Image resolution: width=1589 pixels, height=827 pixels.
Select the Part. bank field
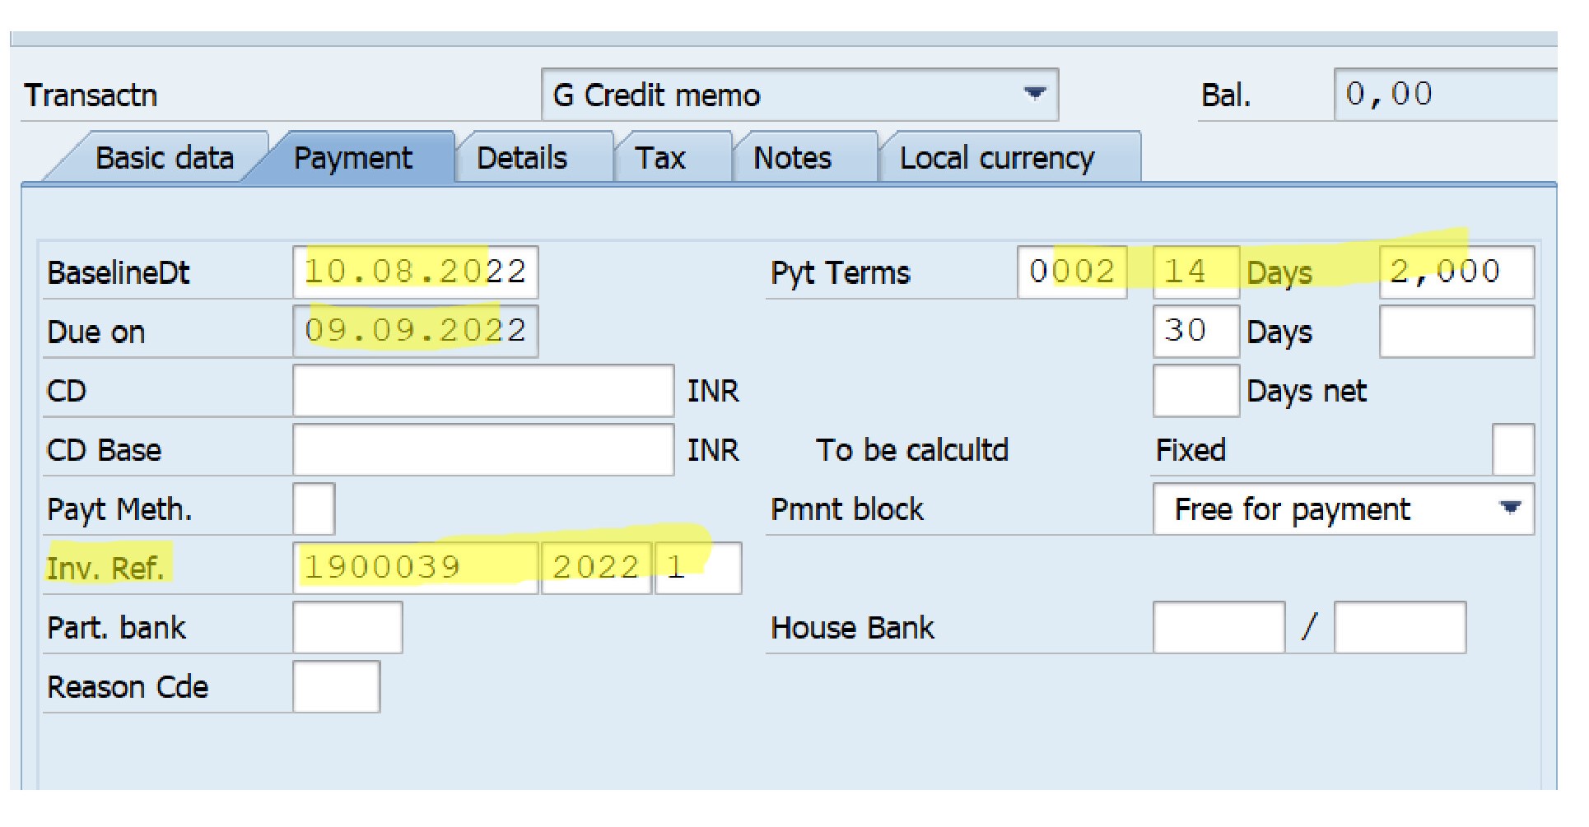(x=347, y=628)
